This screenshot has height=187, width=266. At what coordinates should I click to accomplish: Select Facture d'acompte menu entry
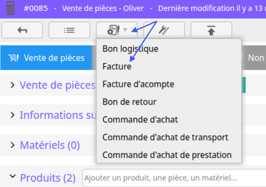138,84
